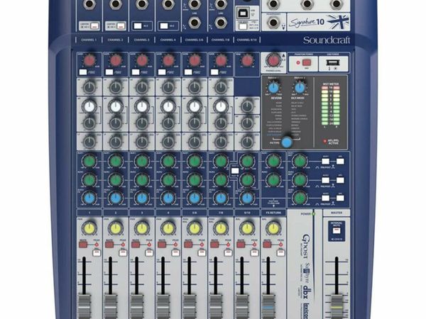The width and height of the screenshot is (426, 319).
Task: Click the green POWER indicator LED
Action: click(x=313, y=214)
